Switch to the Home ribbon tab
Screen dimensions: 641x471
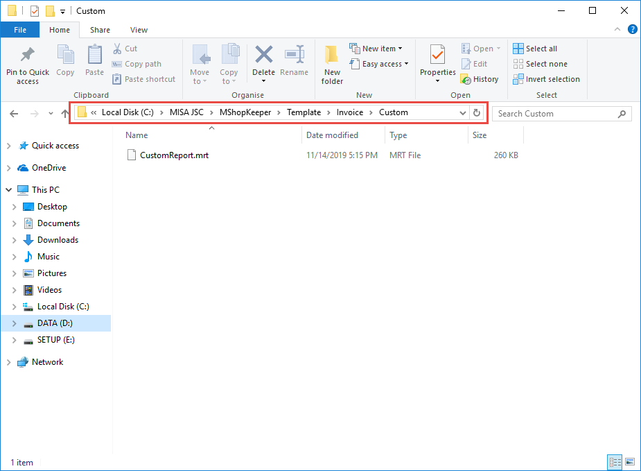(x=60, y=30)
